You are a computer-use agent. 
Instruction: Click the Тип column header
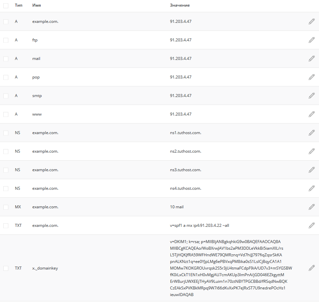pyautogui.click(x=19, y=5)
